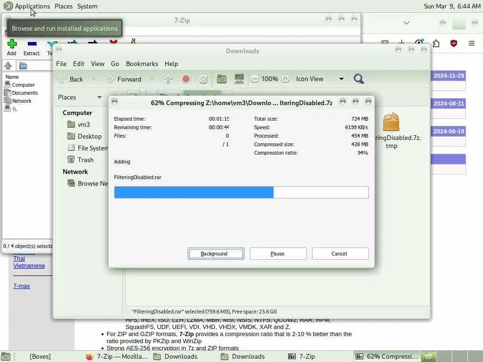Reload the Downloads folder view
This screenshot has width=483, height=362.
(x=203, y=79)
